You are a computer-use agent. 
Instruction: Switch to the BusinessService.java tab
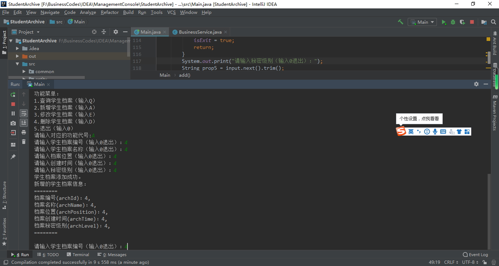[x=200, y=32]
